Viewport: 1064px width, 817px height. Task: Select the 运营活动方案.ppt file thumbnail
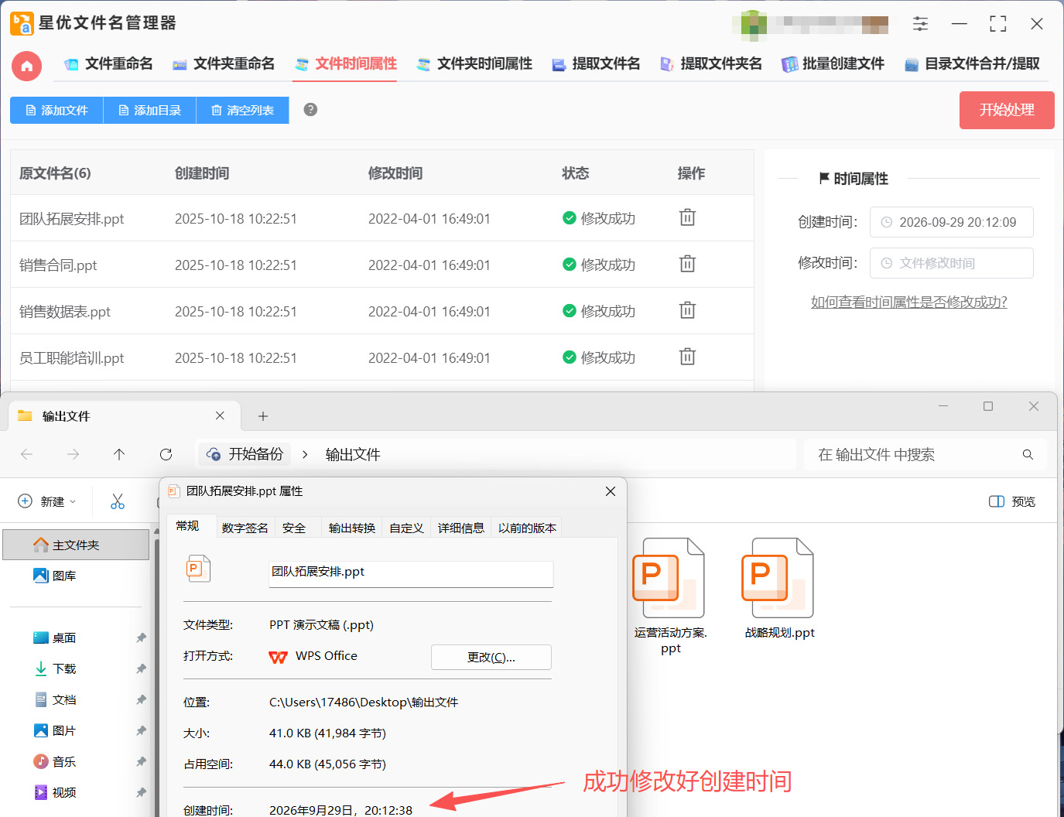pyautogui.click(x=670, y=597)
